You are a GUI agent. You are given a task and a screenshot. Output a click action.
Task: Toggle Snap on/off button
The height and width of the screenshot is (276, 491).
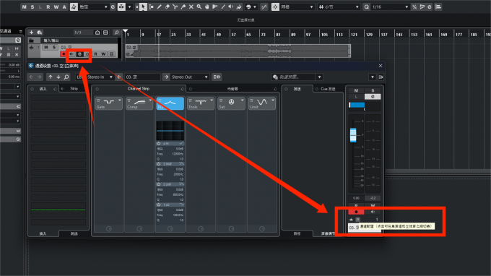(275, 7)
